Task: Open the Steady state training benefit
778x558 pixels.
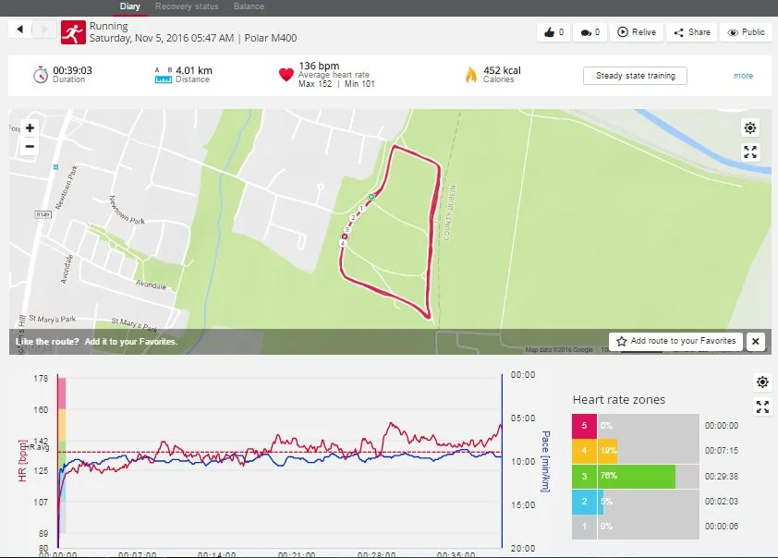Action: click(635, 76)
